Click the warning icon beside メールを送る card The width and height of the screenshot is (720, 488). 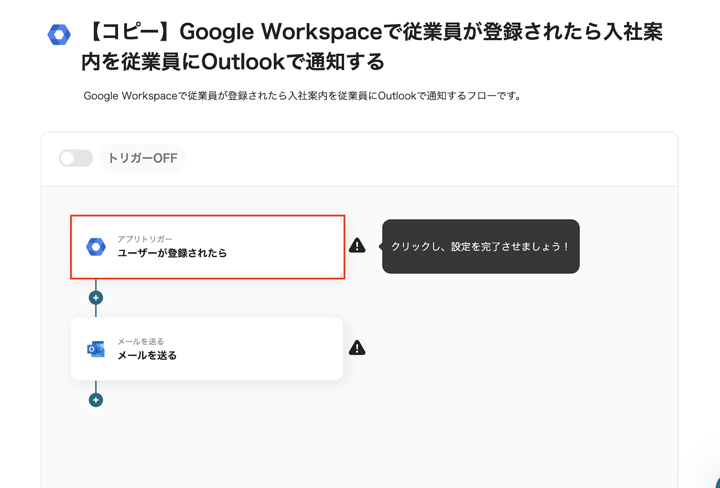point(357,348)
